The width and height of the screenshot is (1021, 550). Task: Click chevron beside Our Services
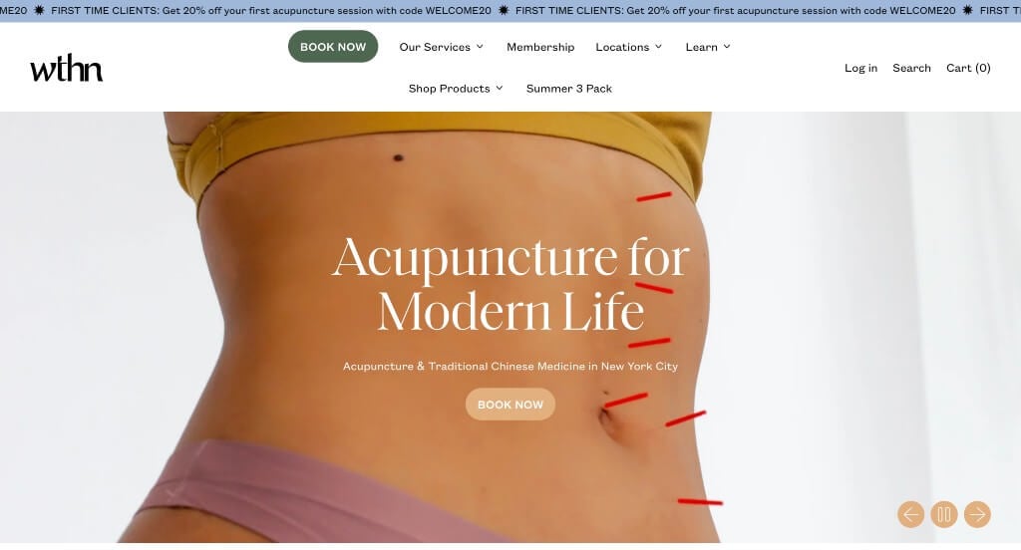(480, 47)
